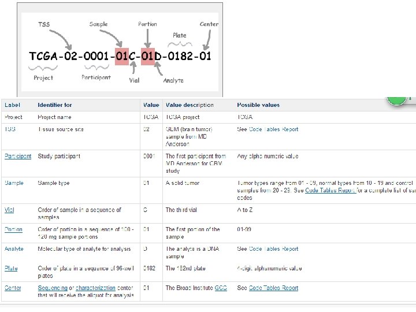This screenshot has width=416, height=312.
Task: Open the Participant label link
Action: click(17, 156)
